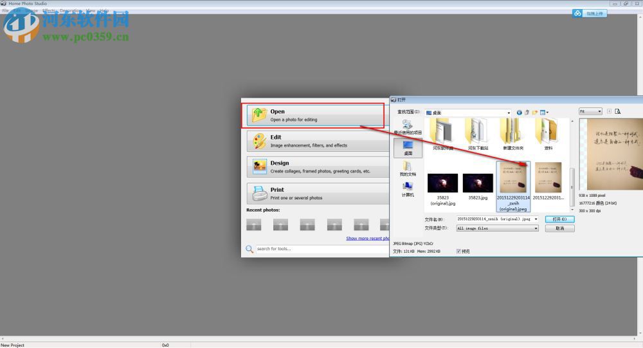Click the Design button's sunset picture icon
The image size is (643, 348).
(259, 167)
